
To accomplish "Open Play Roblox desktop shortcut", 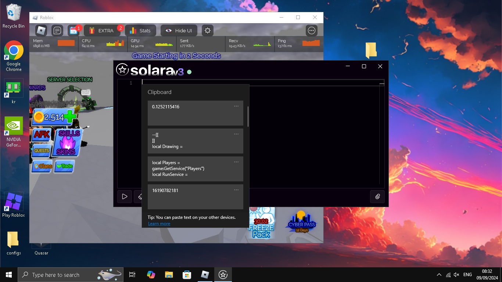I will click(14, 205).
